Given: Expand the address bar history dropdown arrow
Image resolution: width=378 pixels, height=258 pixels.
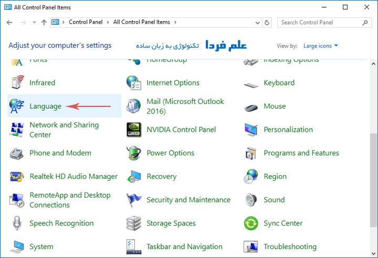Looking at the screenshot, I should 257,23.
